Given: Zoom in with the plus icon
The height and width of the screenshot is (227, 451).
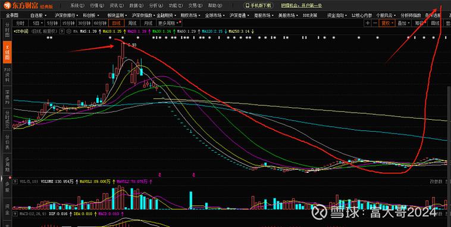Looking at the screenshot, I should tap(368, 23).
